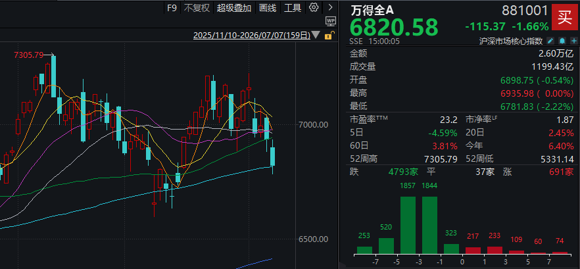Viewport: 580px width, 269px height.
Task: Click the WP monitor icon
Action: point(330,21)
